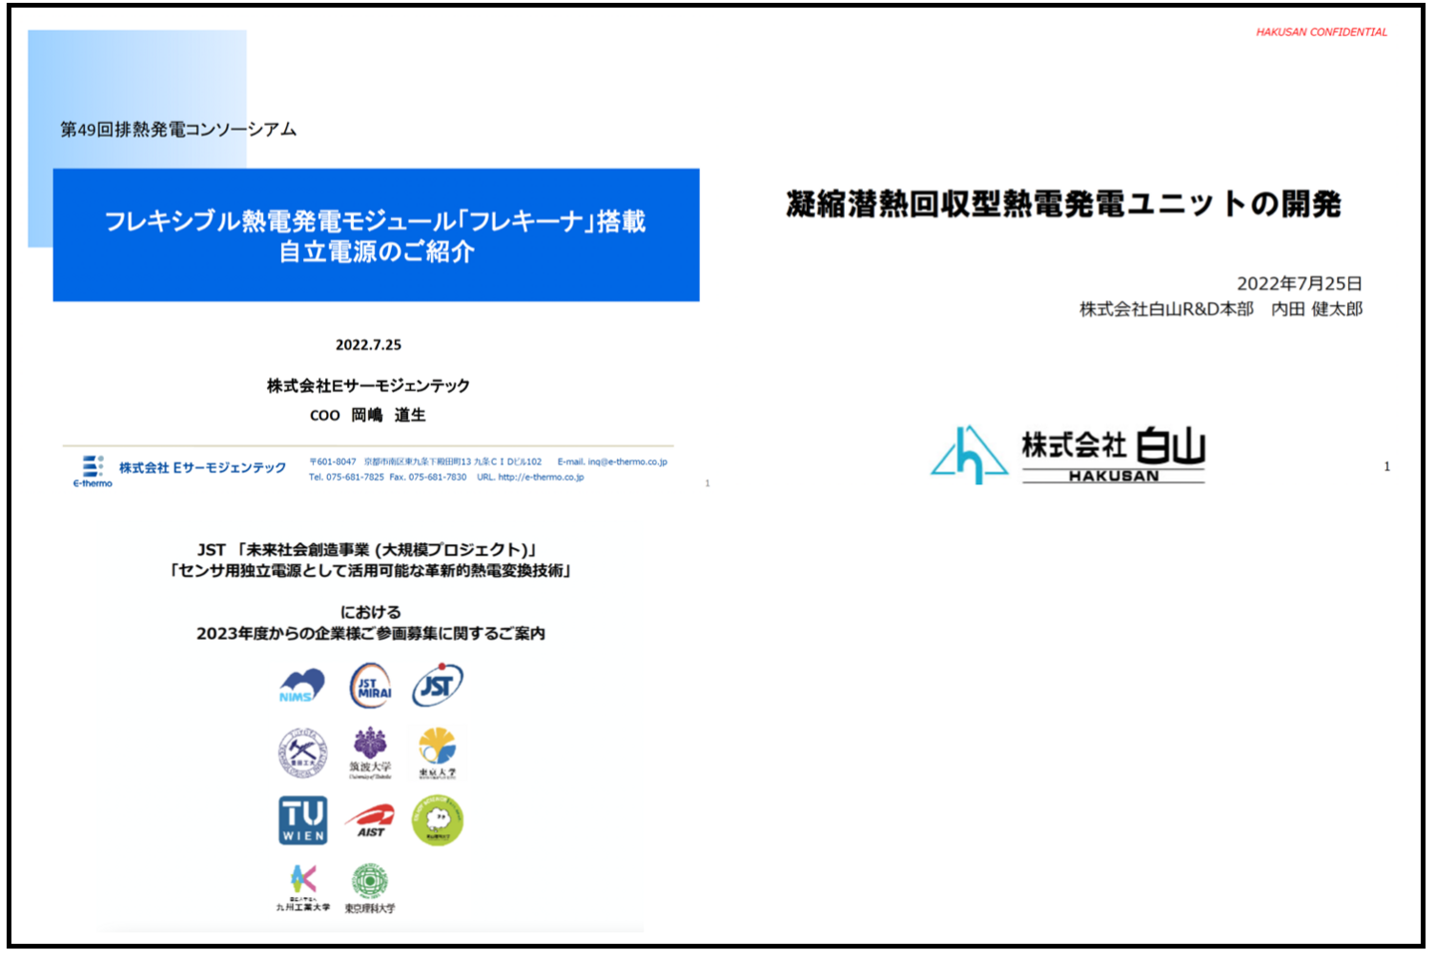The height and width of the screenshot is (960, 1436).
Task: Click the Hakusan triangle logo
Action: pyautogui.click(x=968, y=456)
